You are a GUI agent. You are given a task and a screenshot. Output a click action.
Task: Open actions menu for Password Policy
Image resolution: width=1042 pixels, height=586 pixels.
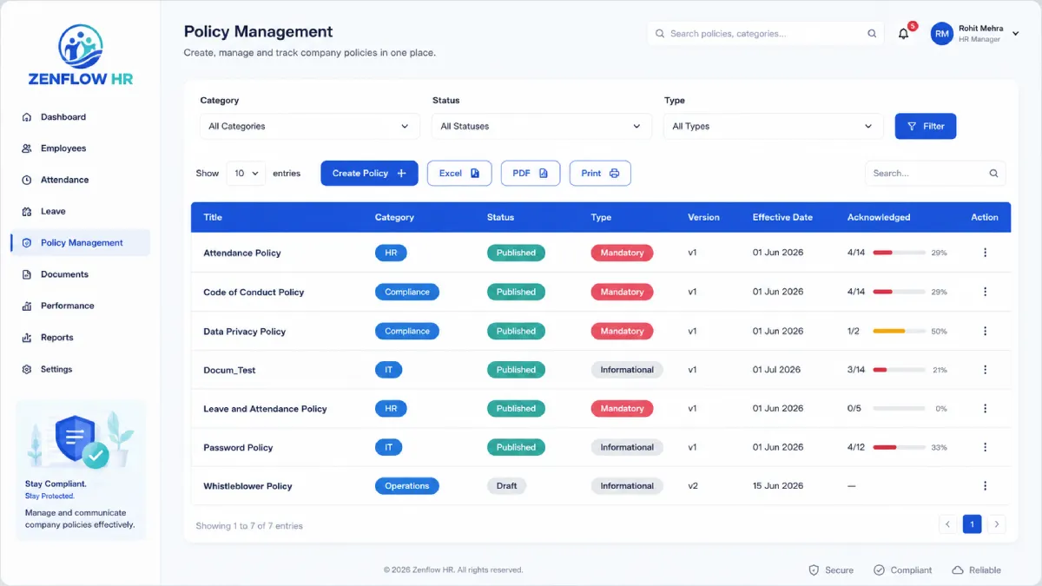[x=985, y=447]
